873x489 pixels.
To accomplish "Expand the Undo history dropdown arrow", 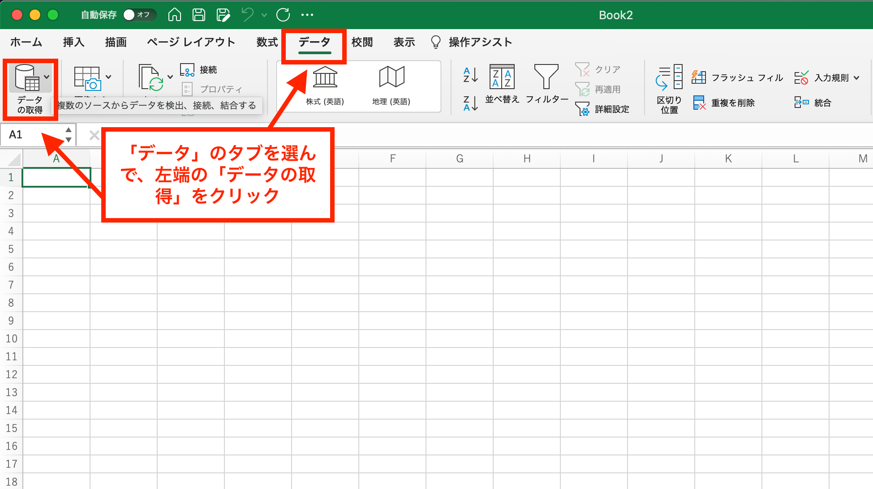I will tap(264, 15).
